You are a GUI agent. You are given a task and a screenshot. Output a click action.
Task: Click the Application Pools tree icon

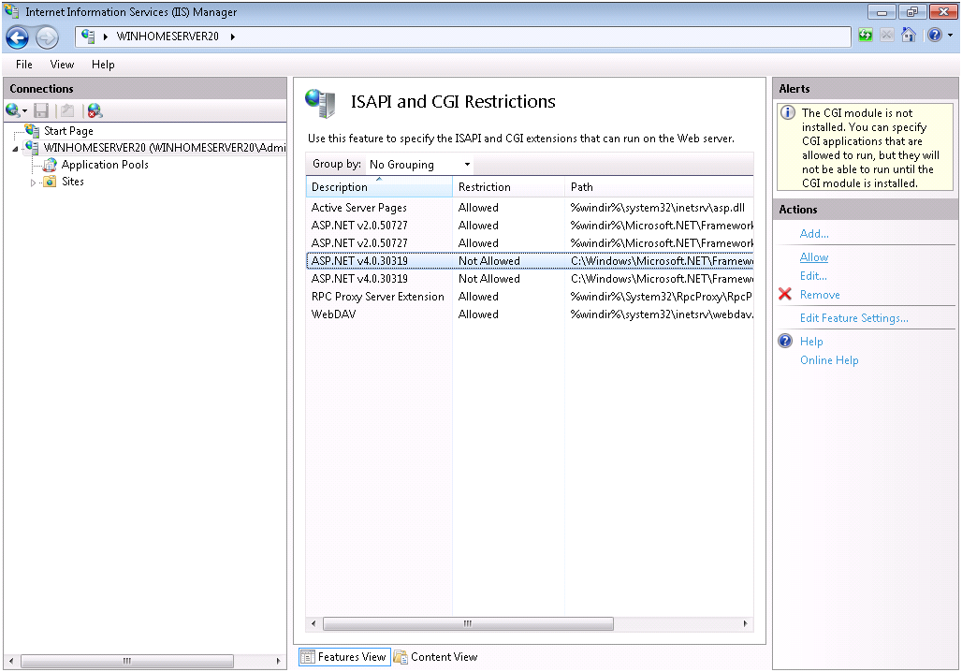(x=51, y=165)
